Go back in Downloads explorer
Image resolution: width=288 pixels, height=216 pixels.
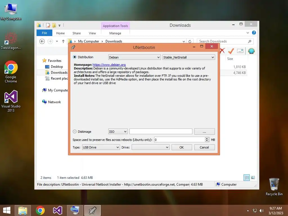42,41
